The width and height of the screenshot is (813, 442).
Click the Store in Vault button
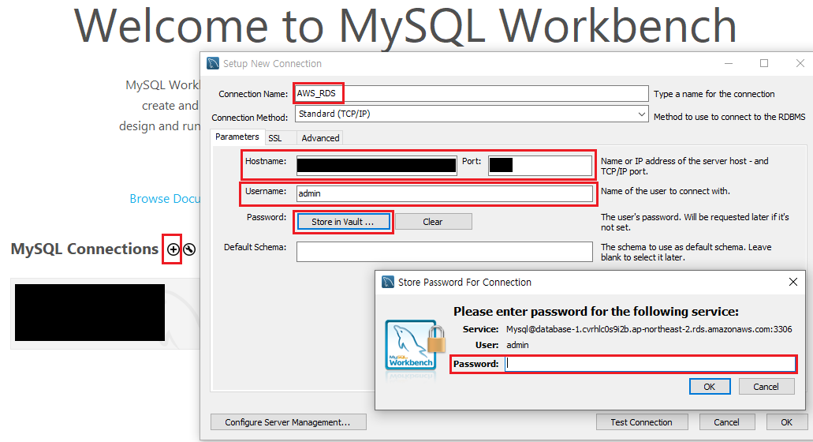(x=343, y=222)
